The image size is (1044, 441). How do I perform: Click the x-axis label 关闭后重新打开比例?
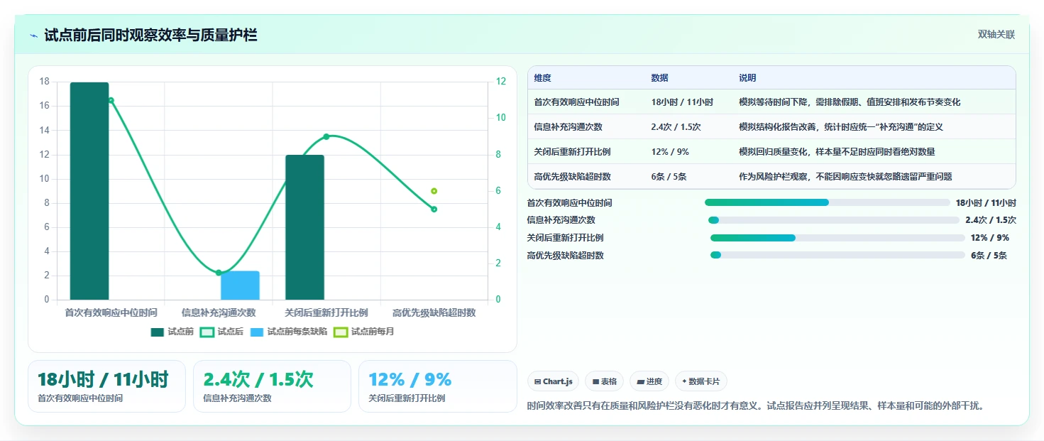326,312
